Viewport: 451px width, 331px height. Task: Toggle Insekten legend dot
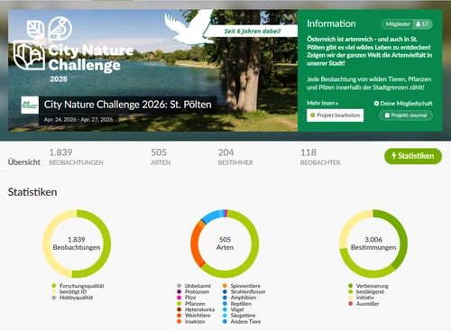point(179,321)
